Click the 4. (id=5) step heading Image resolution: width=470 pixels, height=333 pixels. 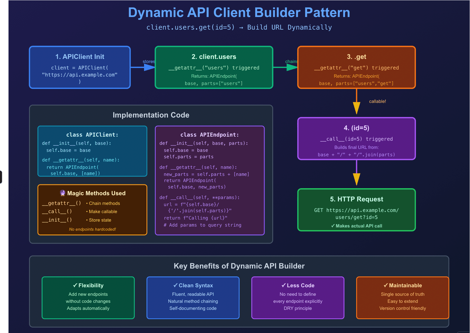coord(356,128)
